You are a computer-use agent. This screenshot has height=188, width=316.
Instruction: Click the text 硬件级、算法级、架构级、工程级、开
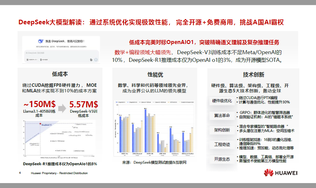point(250,86)
